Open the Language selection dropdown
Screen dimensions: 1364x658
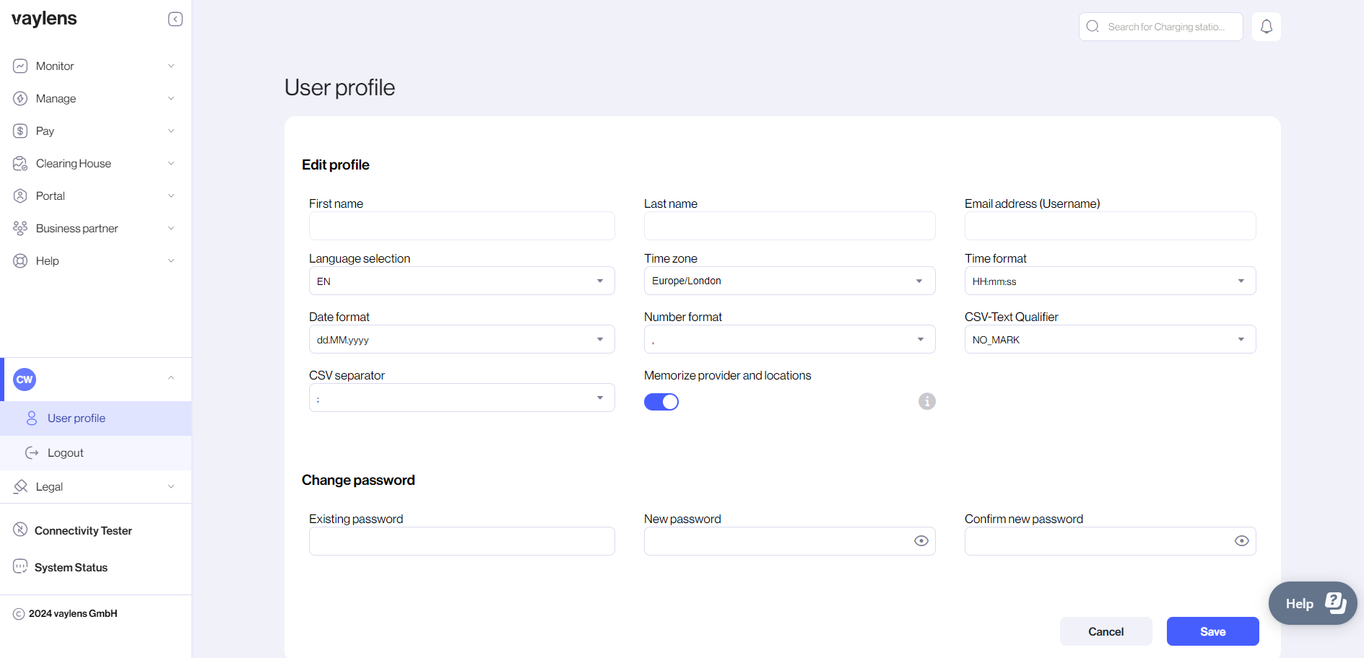click(x=461, y=281)
